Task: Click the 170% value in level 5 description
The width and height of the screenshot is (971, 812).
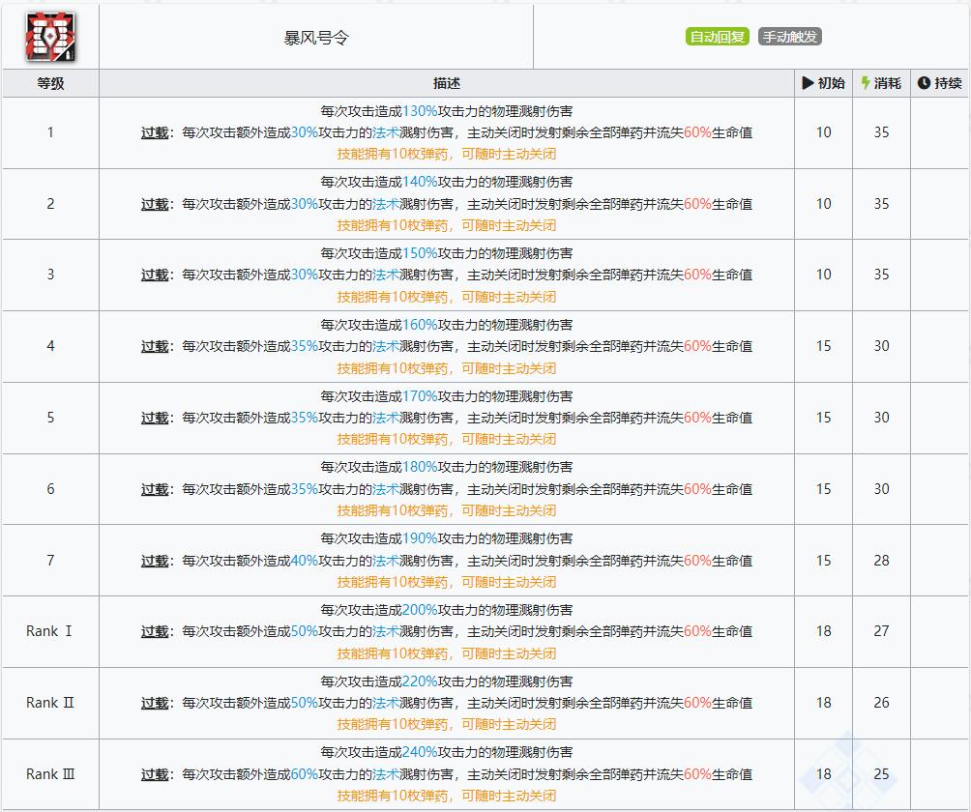Action: coord(419,396)
